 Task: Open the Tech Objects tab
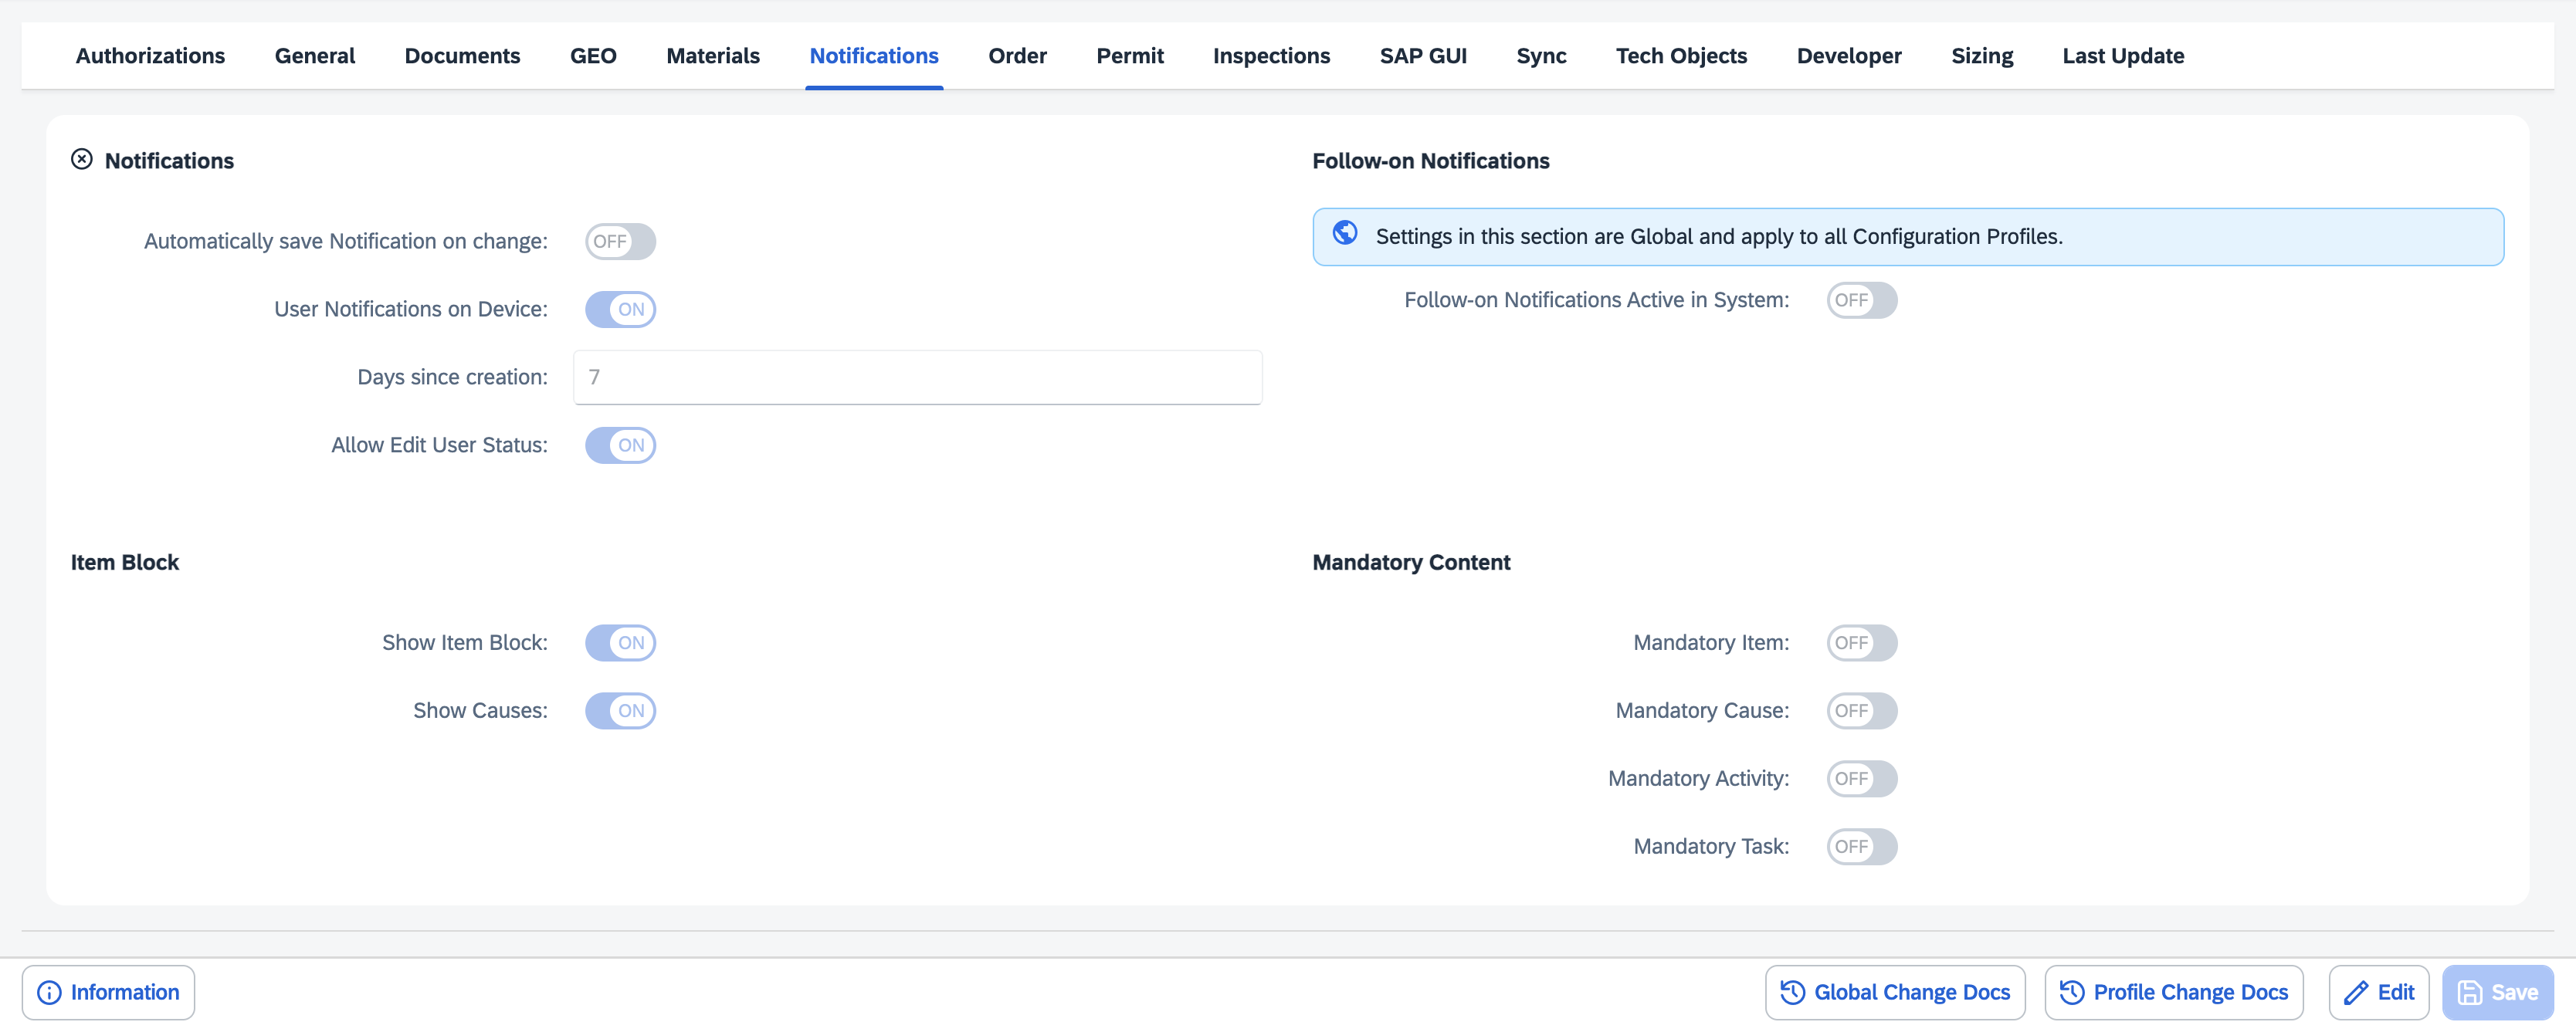(x=1681, y=56)
